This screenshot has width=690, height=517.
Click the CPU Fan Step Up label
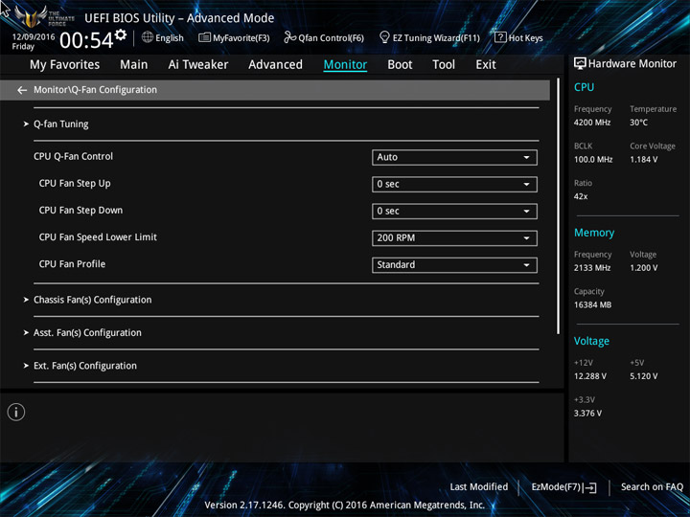pyautogui.click(x=75, y=183)
